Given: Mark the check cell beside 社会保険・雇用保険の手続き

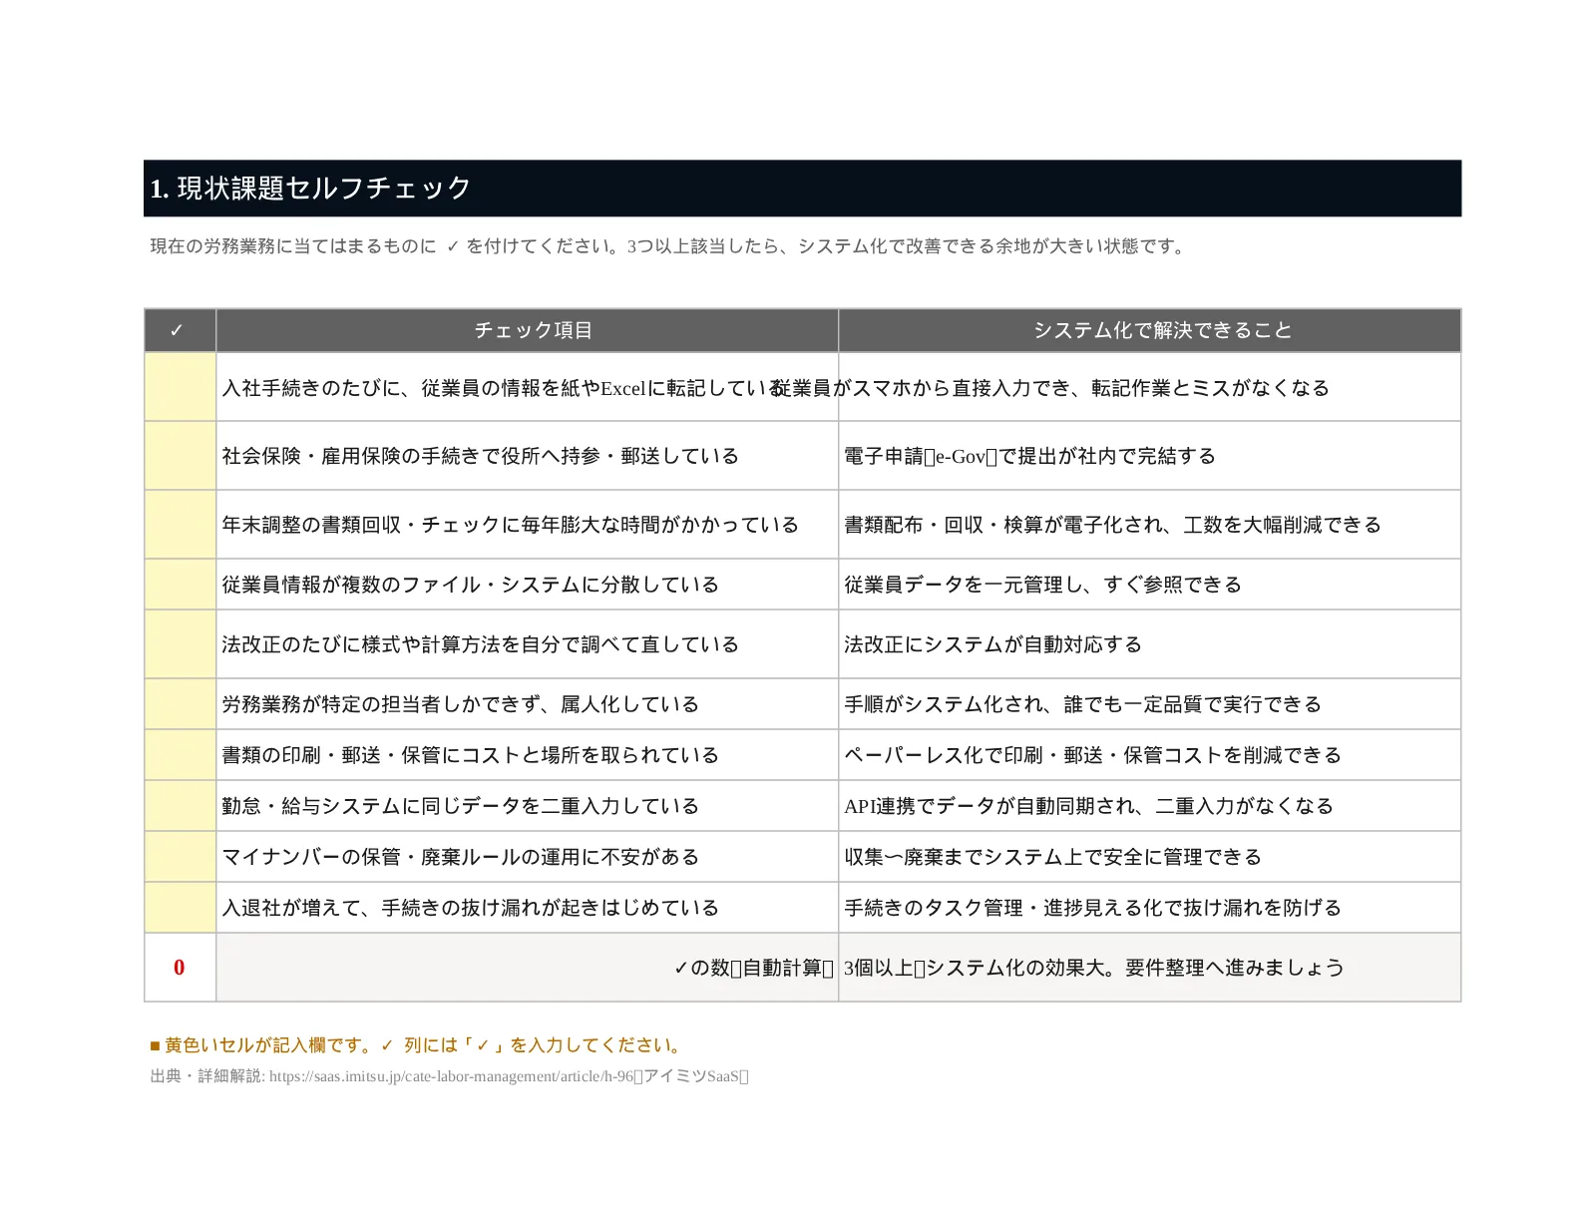Looking at the screenshot, I should [181, 456].
